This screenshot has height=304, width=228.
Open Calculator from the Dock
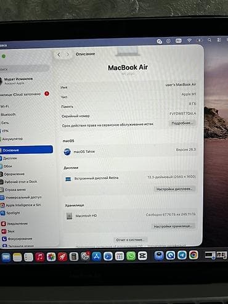coord(74,257)
